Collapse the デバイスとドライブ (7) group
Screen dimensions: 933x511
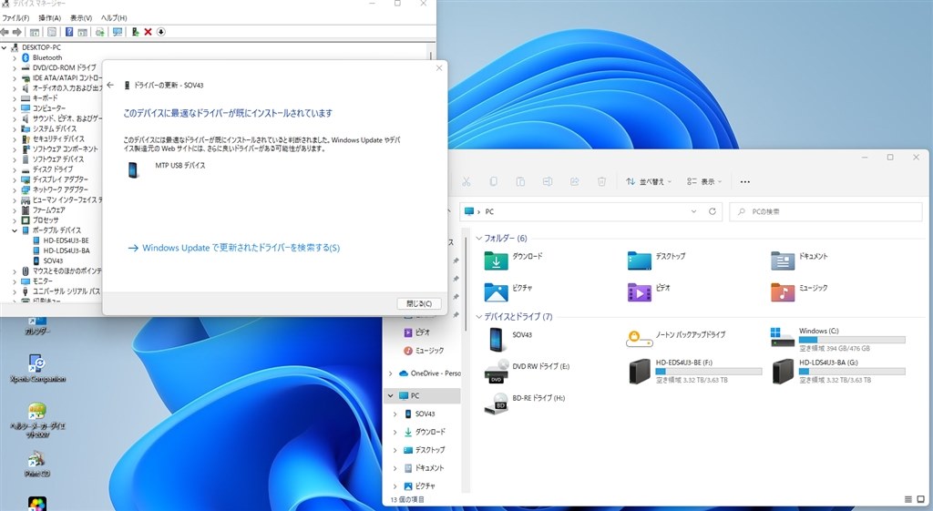click(478, 316)
